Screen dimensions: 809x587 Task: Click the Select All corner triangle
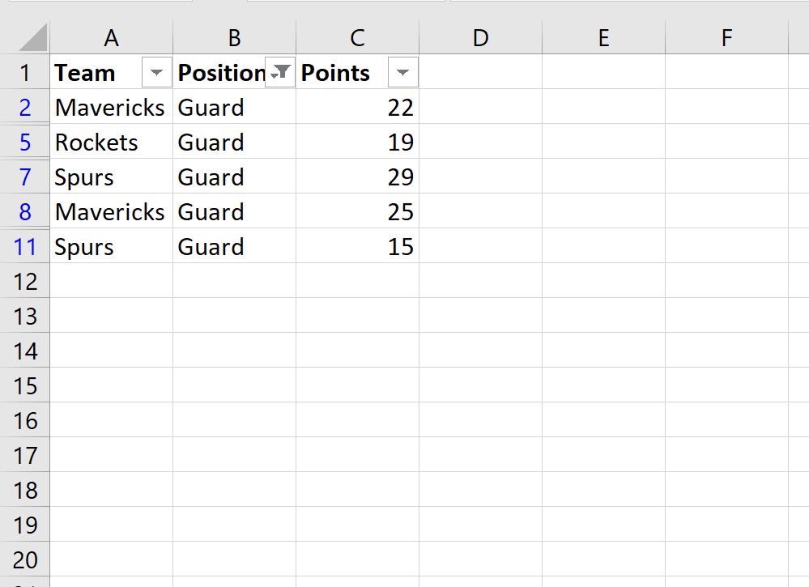31,37
